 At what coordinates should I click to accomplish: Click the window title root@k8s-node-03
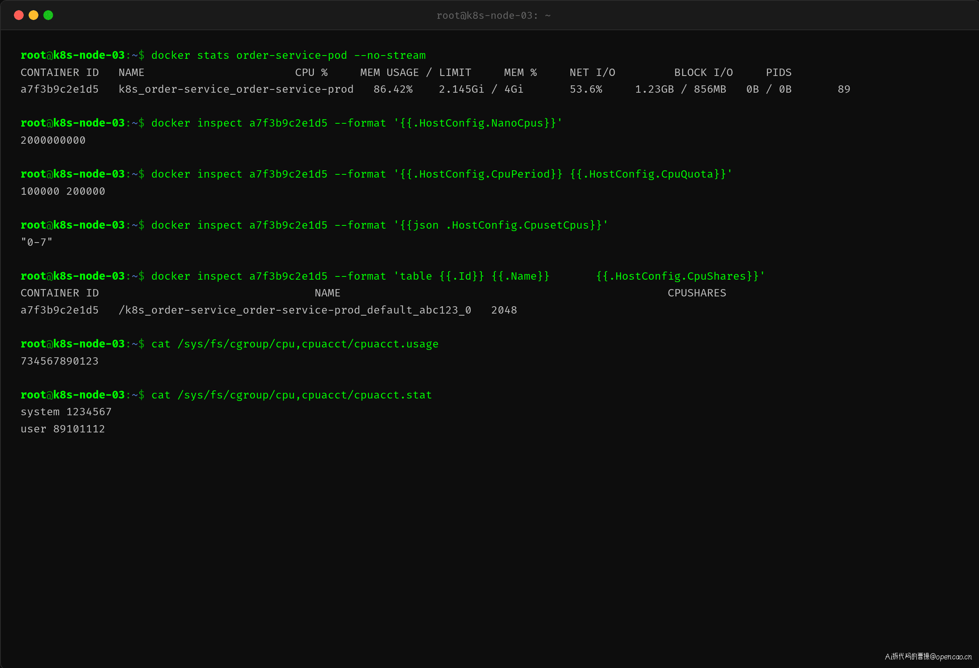point(493,16)
